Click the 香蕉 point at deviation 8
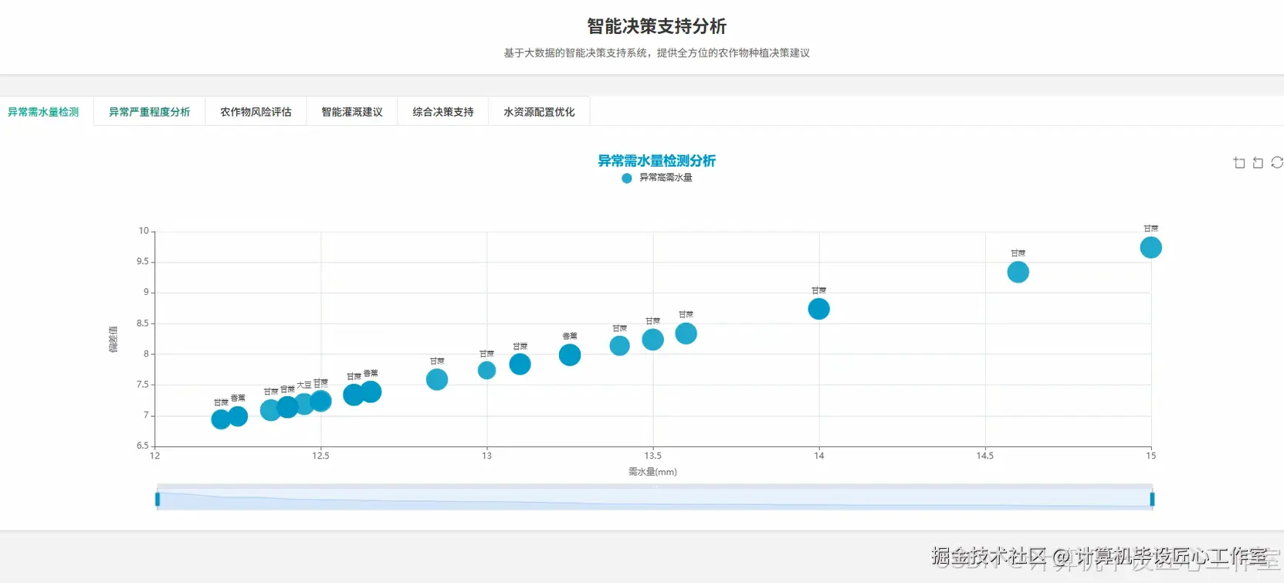1284x583 pixels. 570,355
